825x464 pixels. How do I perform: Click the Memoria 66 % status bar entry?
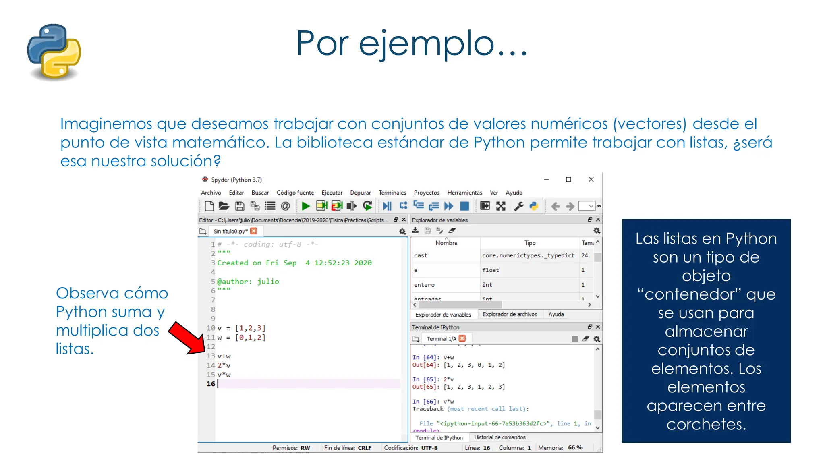tap(560, 447)
